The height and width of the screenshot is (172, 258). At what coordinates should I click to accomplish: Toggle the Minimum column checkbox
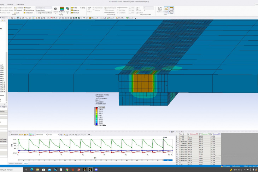189,134
